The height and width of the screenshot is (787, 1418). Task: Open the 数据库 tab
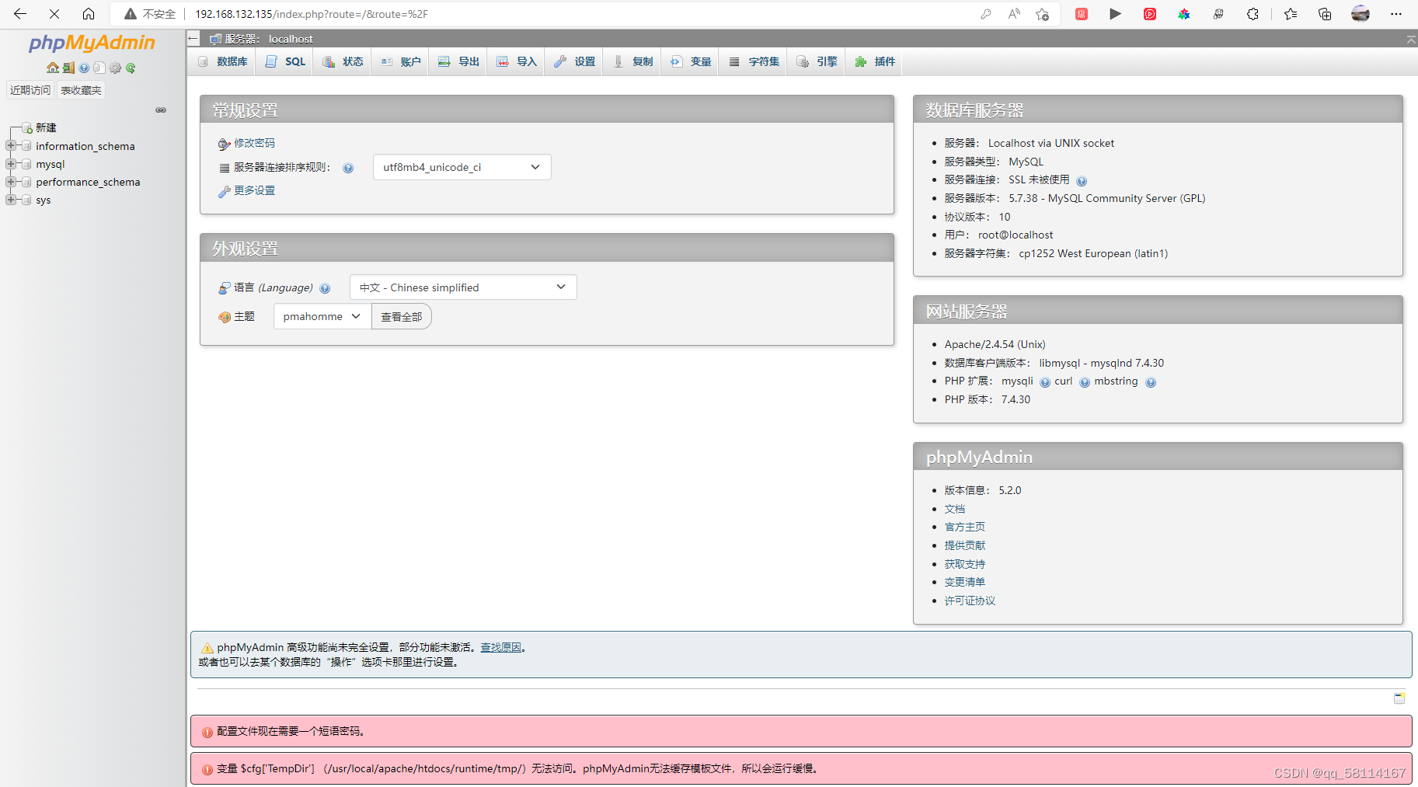(223, 61)
